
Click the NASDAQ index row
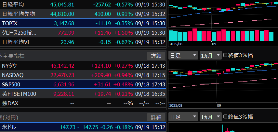tap(83, 75)
